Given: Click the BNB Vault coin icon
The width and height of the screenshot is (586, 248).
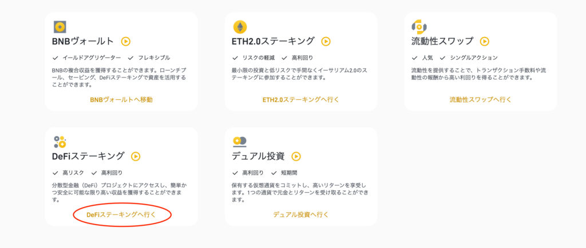Looking at the screenshot, I should (x=60, y=27).
